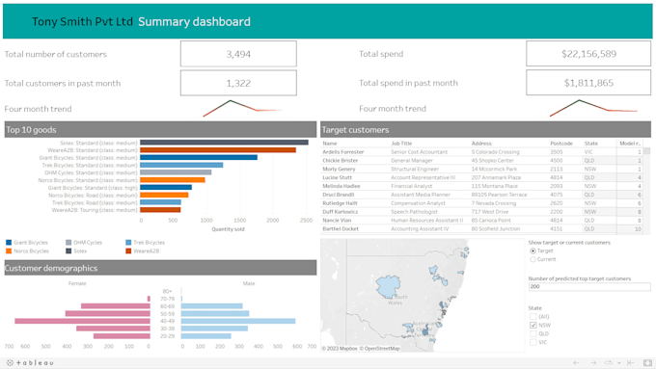The width and height of the screenshot is (656, 369).
Task: Click the past month customers value 1,322
Action: point(238,83)
